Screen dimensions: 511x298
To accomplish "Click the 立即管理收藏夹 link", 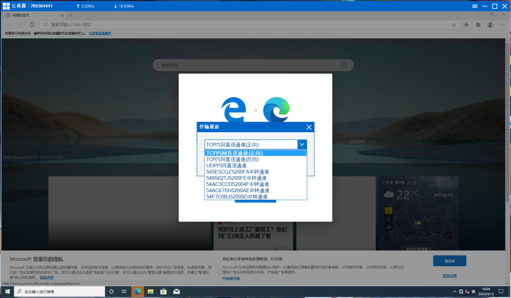I will click(100, 33).
